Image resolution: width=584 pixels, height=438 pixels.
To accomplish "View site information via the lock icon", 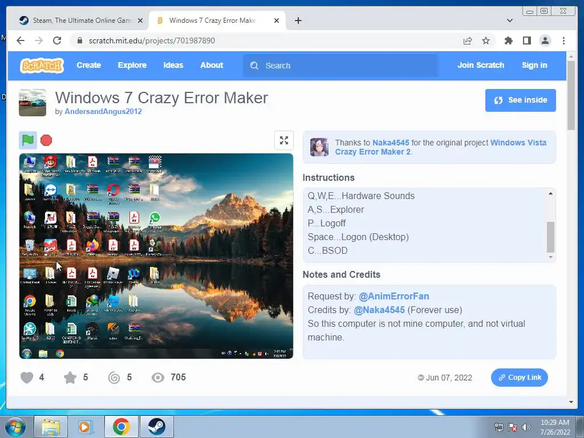I will 79,40.
